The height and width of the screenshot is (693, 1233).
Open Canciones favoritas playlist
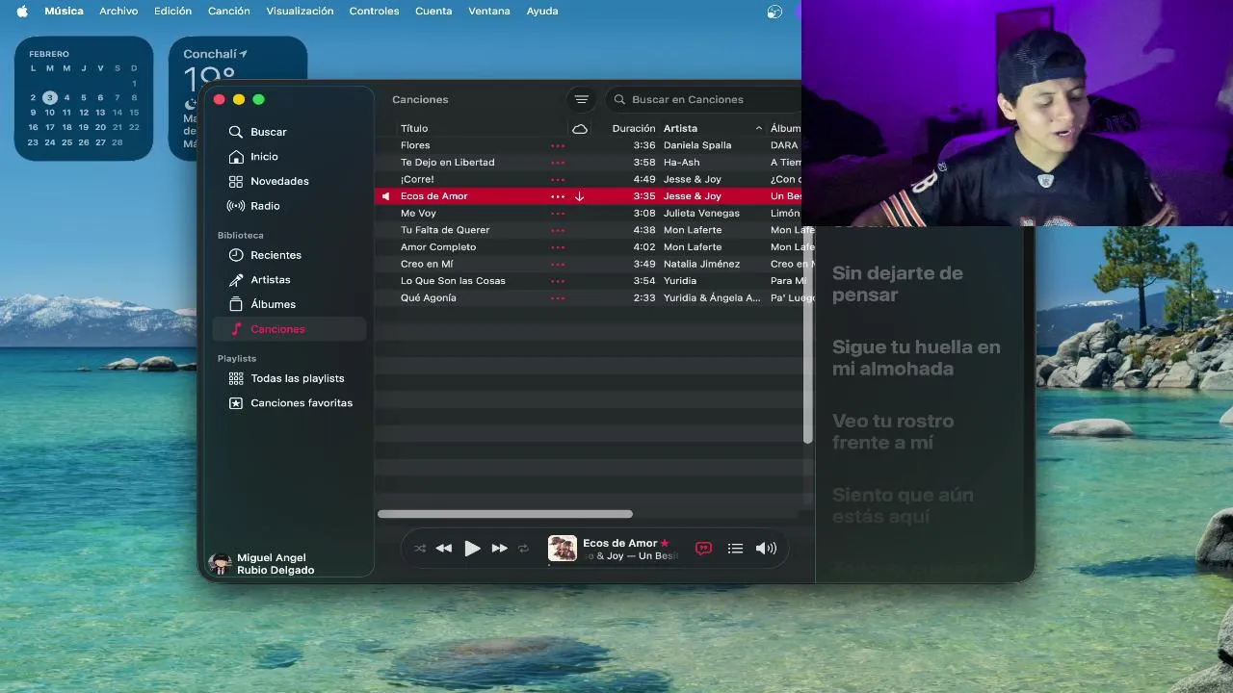(289, 403)
